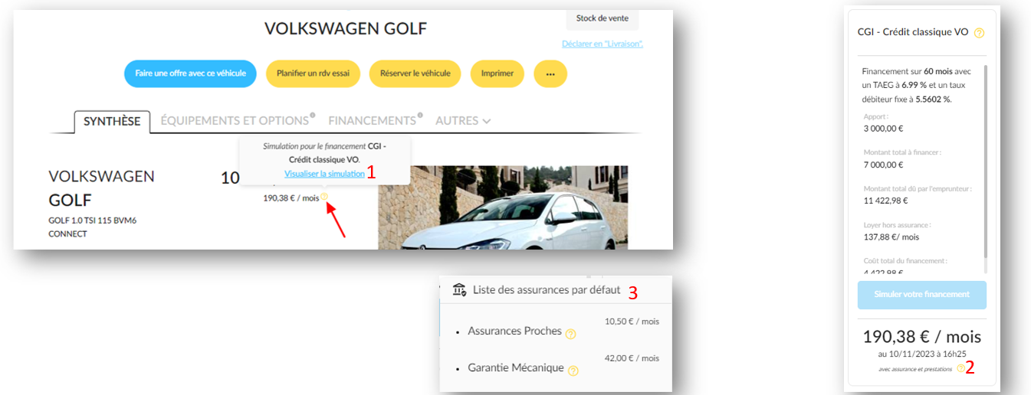Click the Imprimer button
Image resolution: width=1031 pixels, height=395 pixels.
497,73
